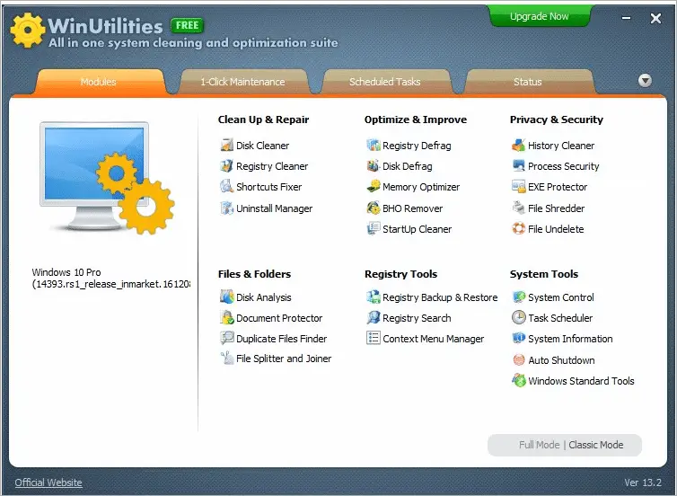Click the FREE edition badge
677x496 pixels.
pyautogui.click(x=187, y=25)
